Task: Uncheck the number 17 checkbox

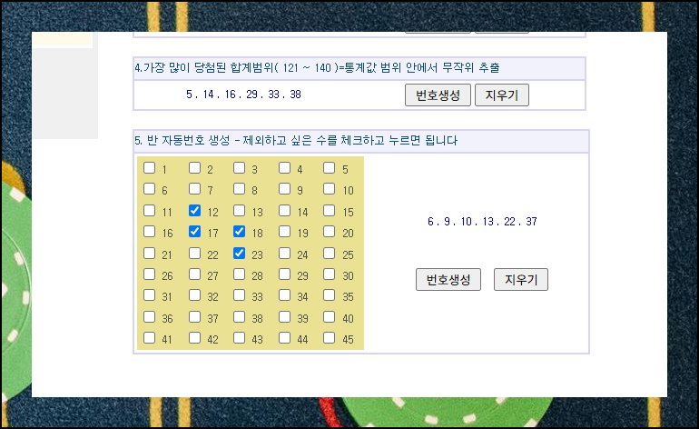Action: pos(195,231)
